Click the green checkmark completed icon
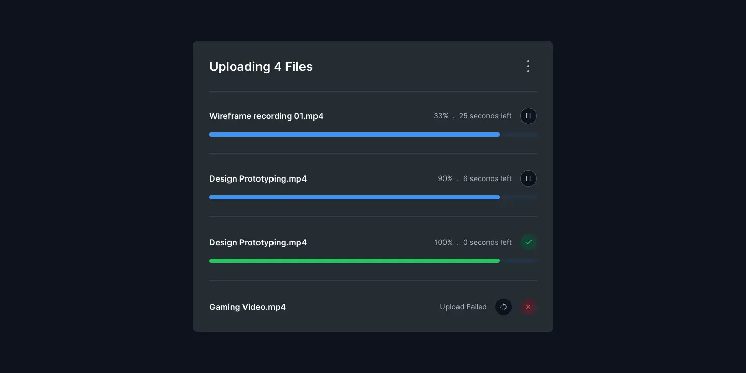Screen dimensions: 746x373 528,242
